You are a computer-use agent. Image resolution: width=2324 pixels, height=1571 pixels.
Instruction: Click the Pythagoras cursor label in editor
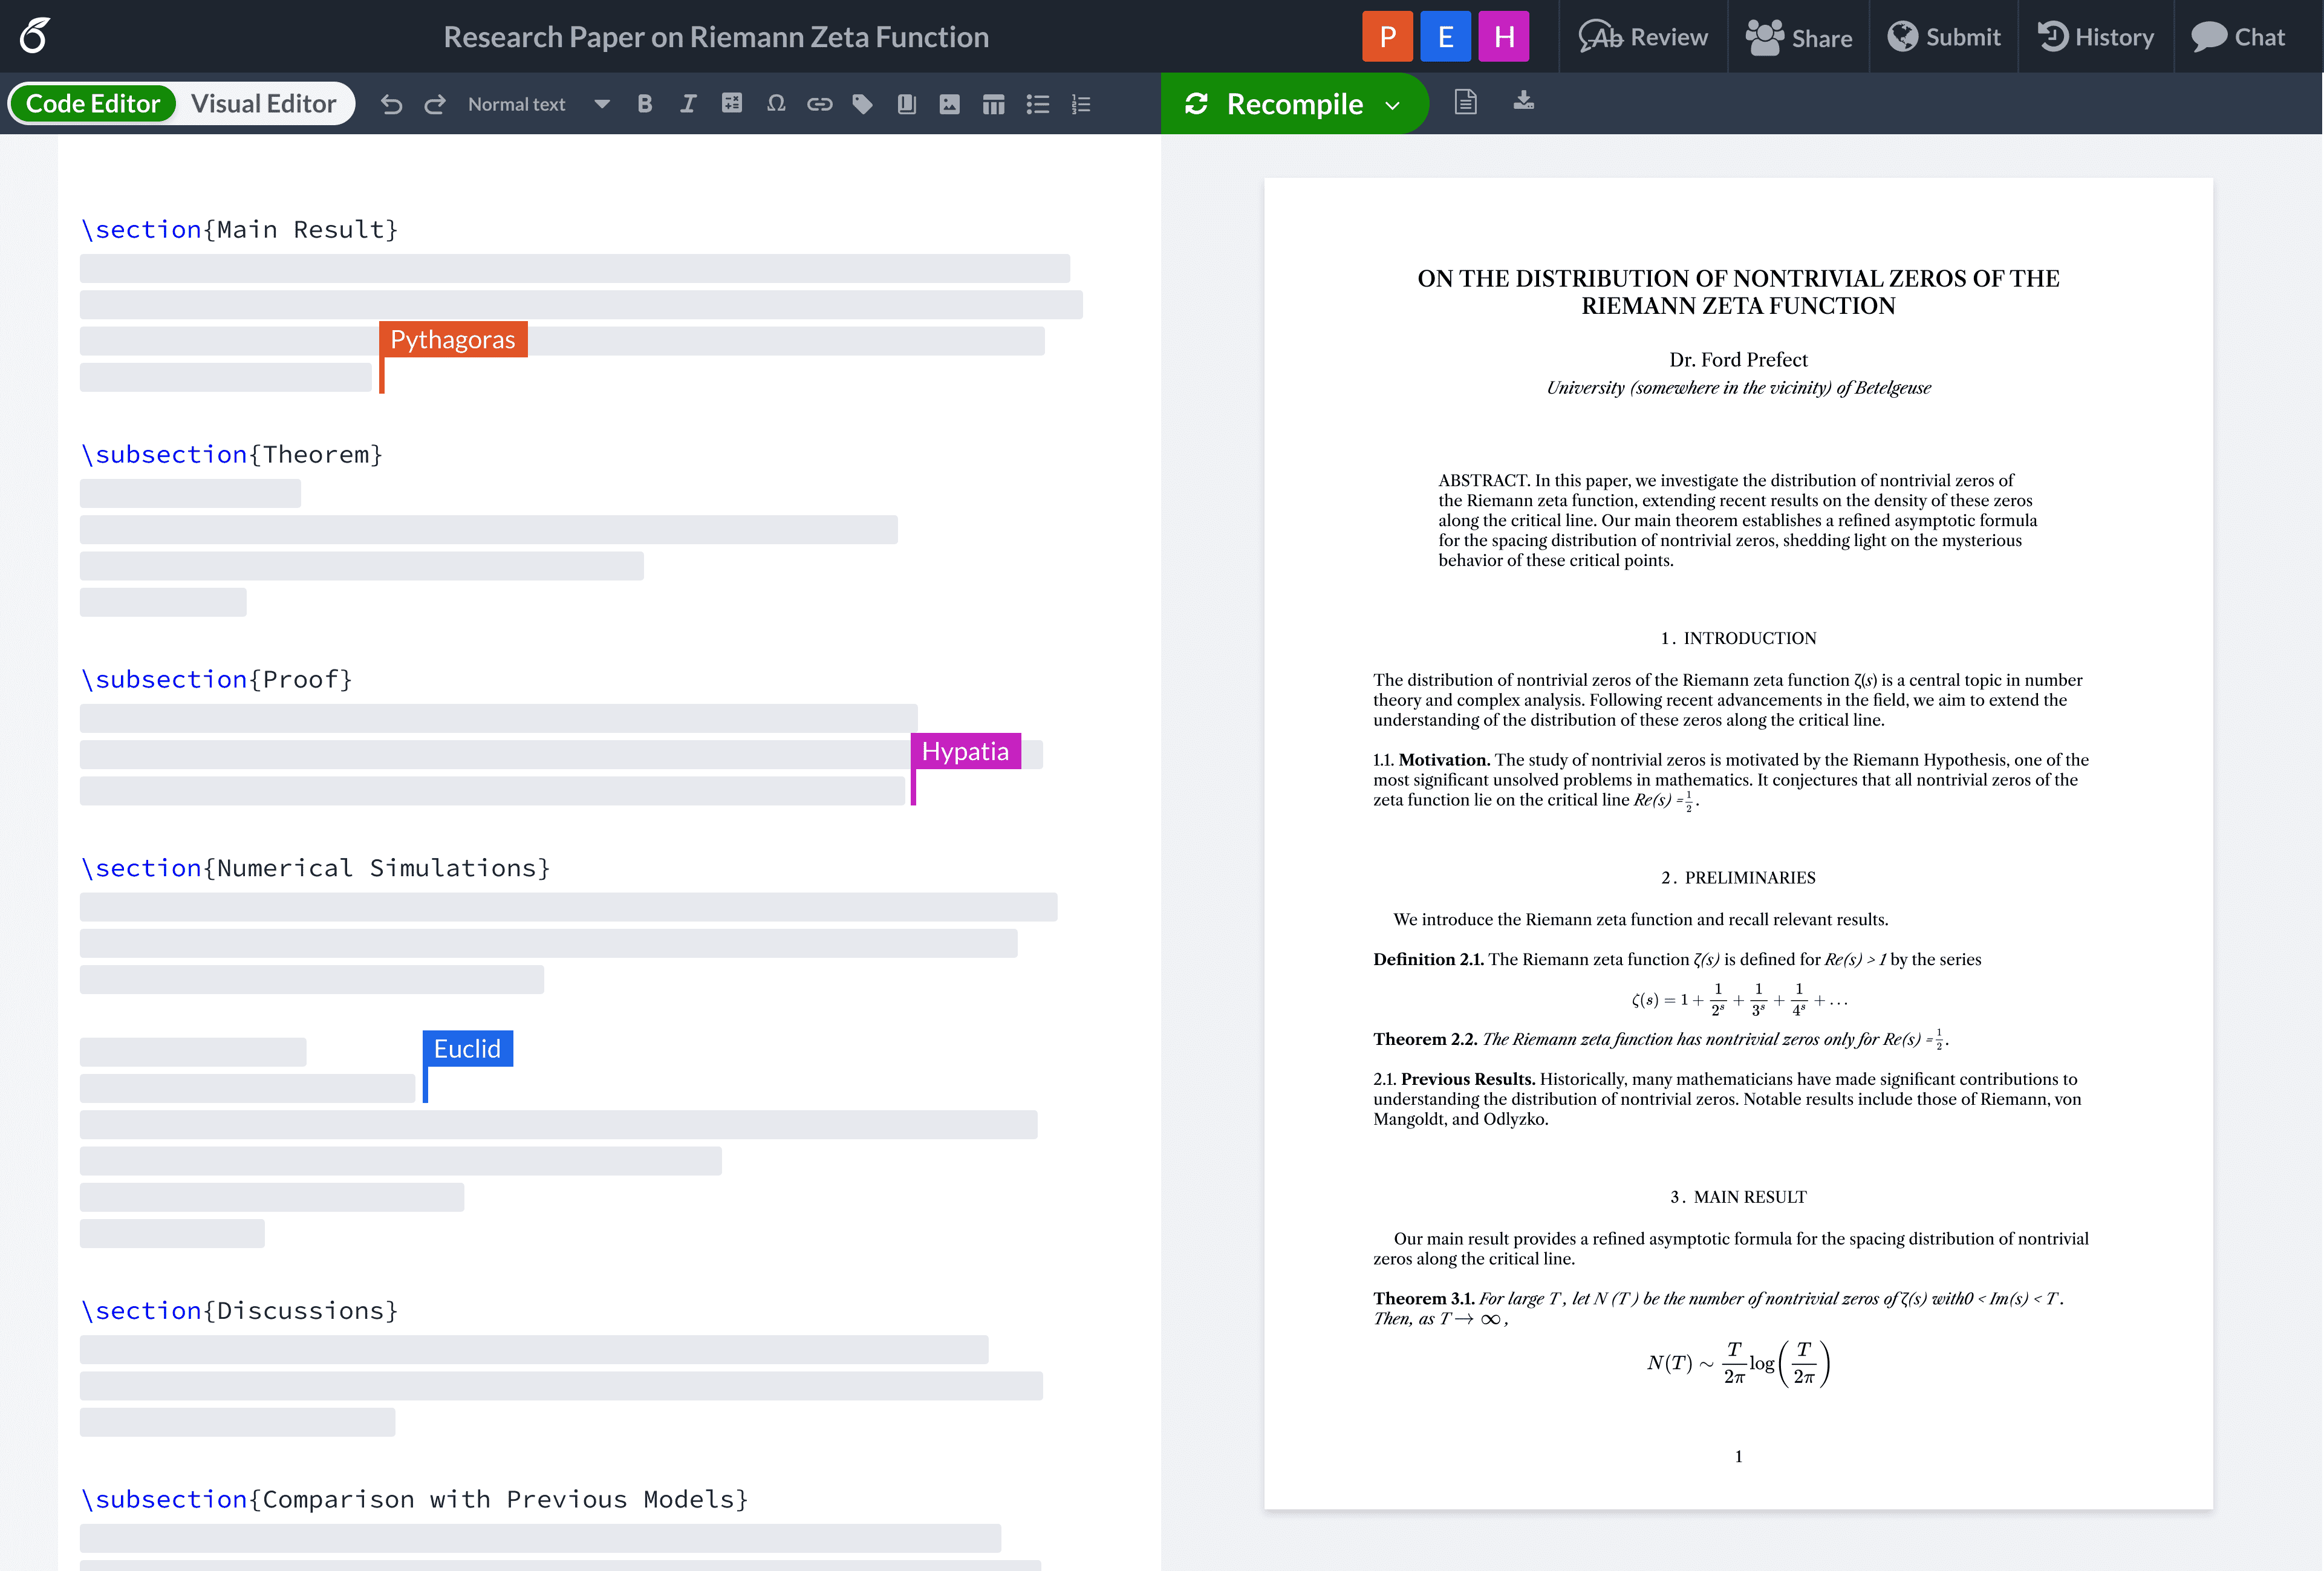tap(453, 340)
